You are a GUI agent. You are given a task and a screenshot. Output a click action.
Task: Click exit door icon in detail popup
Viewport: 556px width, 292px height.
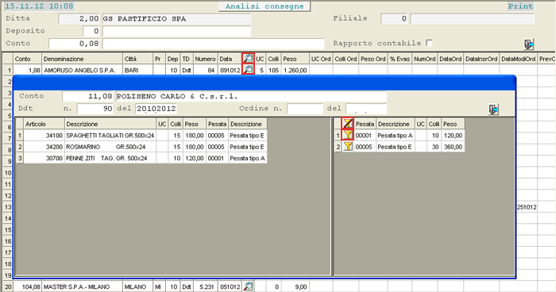(x=493, y=109)
